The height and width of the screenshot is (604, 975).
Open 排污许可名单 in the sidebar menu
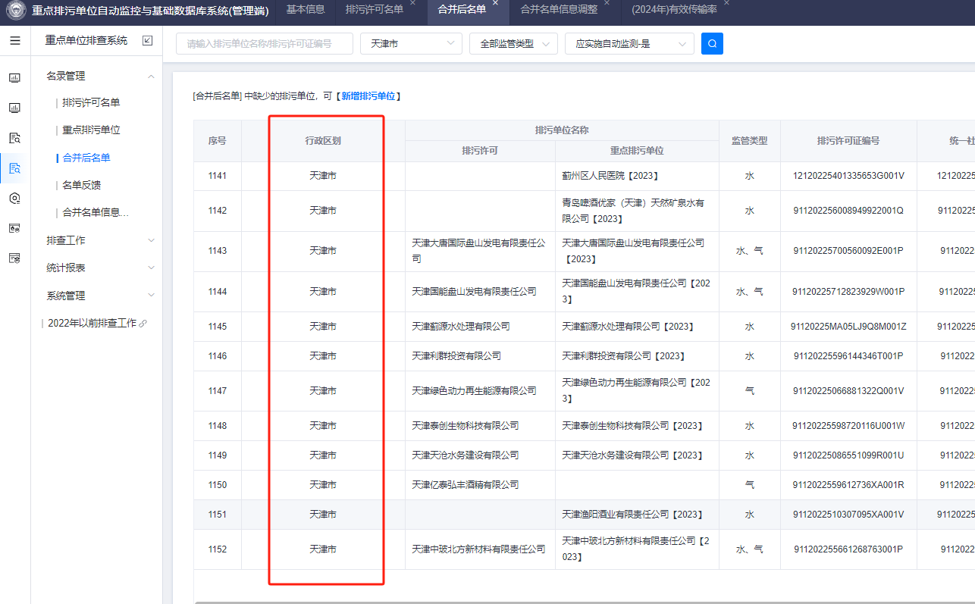(91, 102)
